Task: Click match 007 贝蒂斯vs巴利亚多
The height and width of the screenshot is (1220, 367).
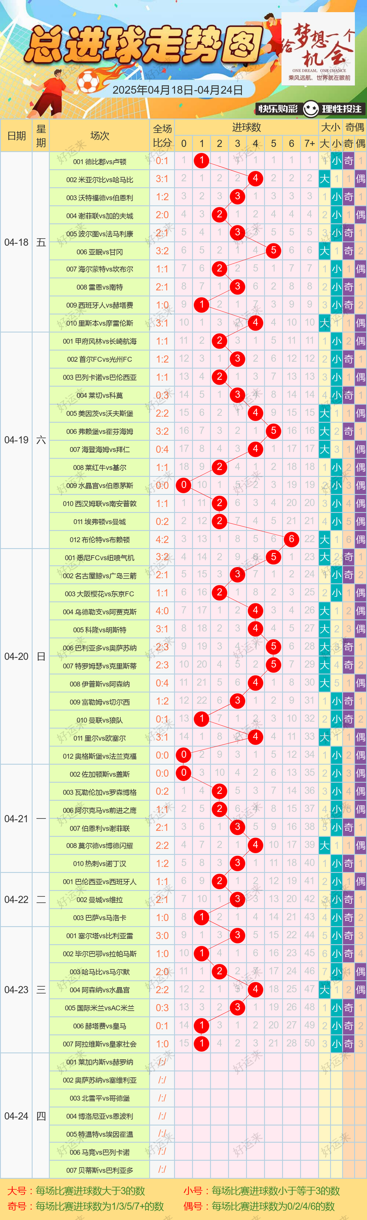Action: [x=100, y=1170]
